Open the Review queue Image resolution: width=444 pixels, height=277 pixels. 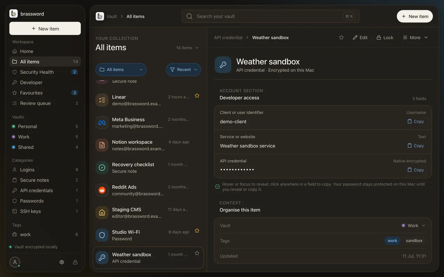(x=45, y=103)
